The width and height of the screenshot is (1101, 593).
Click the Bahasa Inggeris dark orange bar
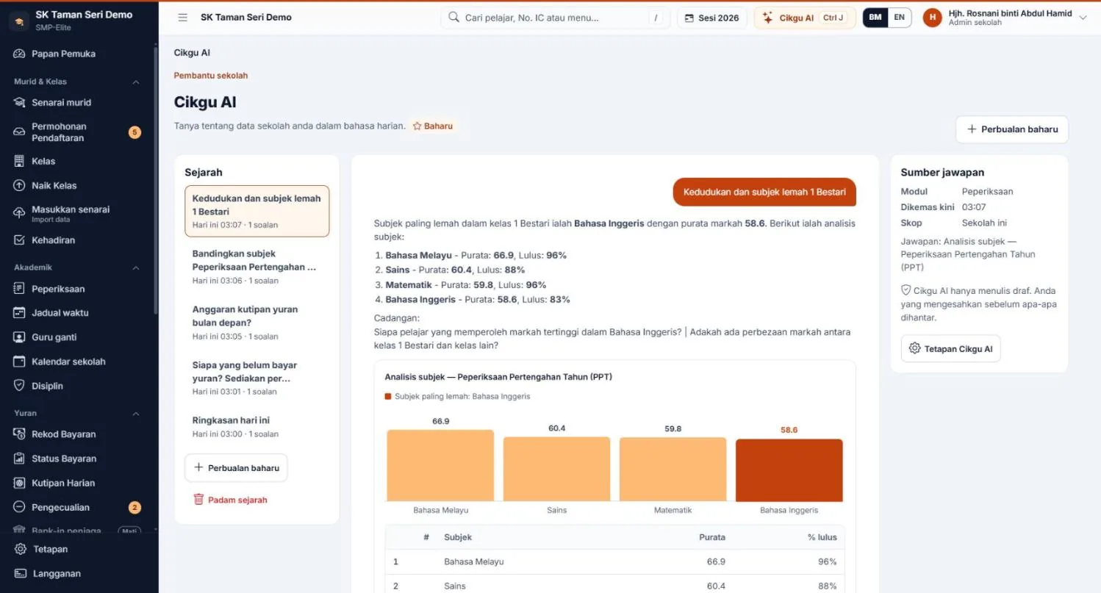click(x=789, y=470)
